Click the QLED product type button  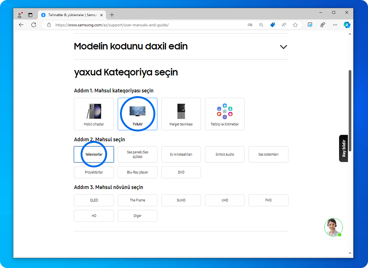[94, 200]
